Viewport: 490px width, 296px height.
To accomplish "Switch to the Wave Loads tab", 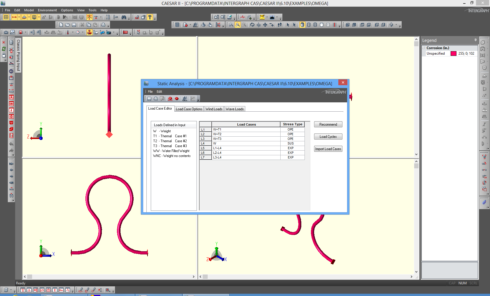I will pos(235,109).
